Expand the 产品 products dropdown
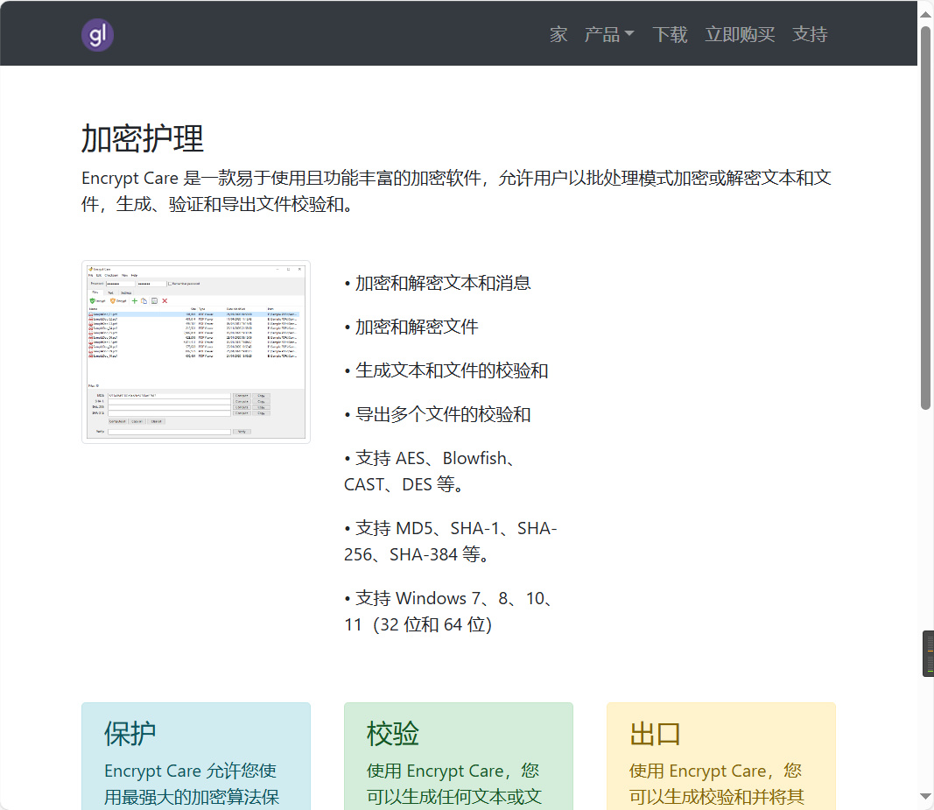The height and width of the screenshot is (810, 934). 609,34
